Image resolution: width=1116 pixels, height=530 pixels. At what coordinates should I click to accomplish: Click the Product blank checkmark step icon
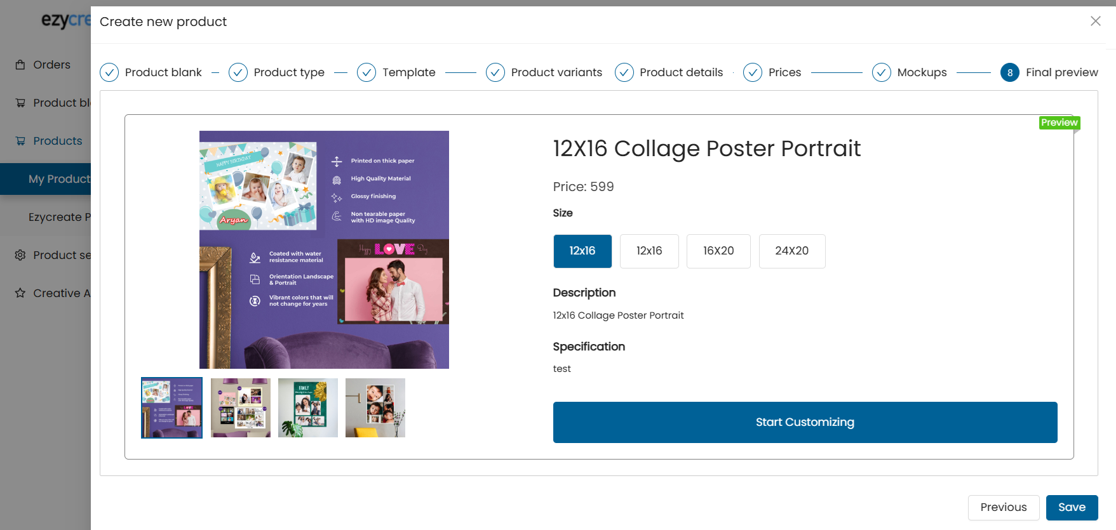point(109,72)
